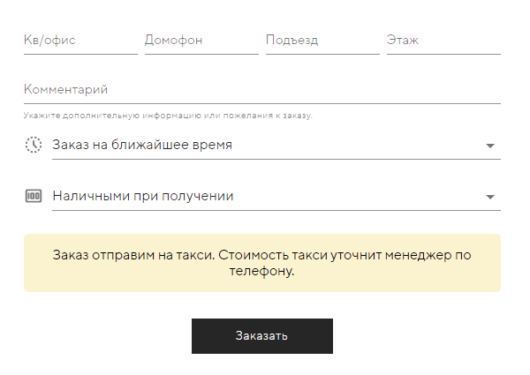Viewport: 530px width, 375px height.
Task: Click the arrow next to delivery time selector
Action: [x=490, y=146]
